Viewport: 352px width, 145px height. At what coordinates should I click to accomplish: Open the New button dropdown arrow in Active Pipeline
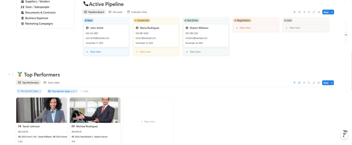click(332, 12)
